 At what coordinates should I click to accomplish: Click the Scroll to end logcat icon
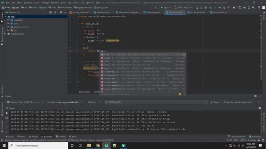coord(7,118)
